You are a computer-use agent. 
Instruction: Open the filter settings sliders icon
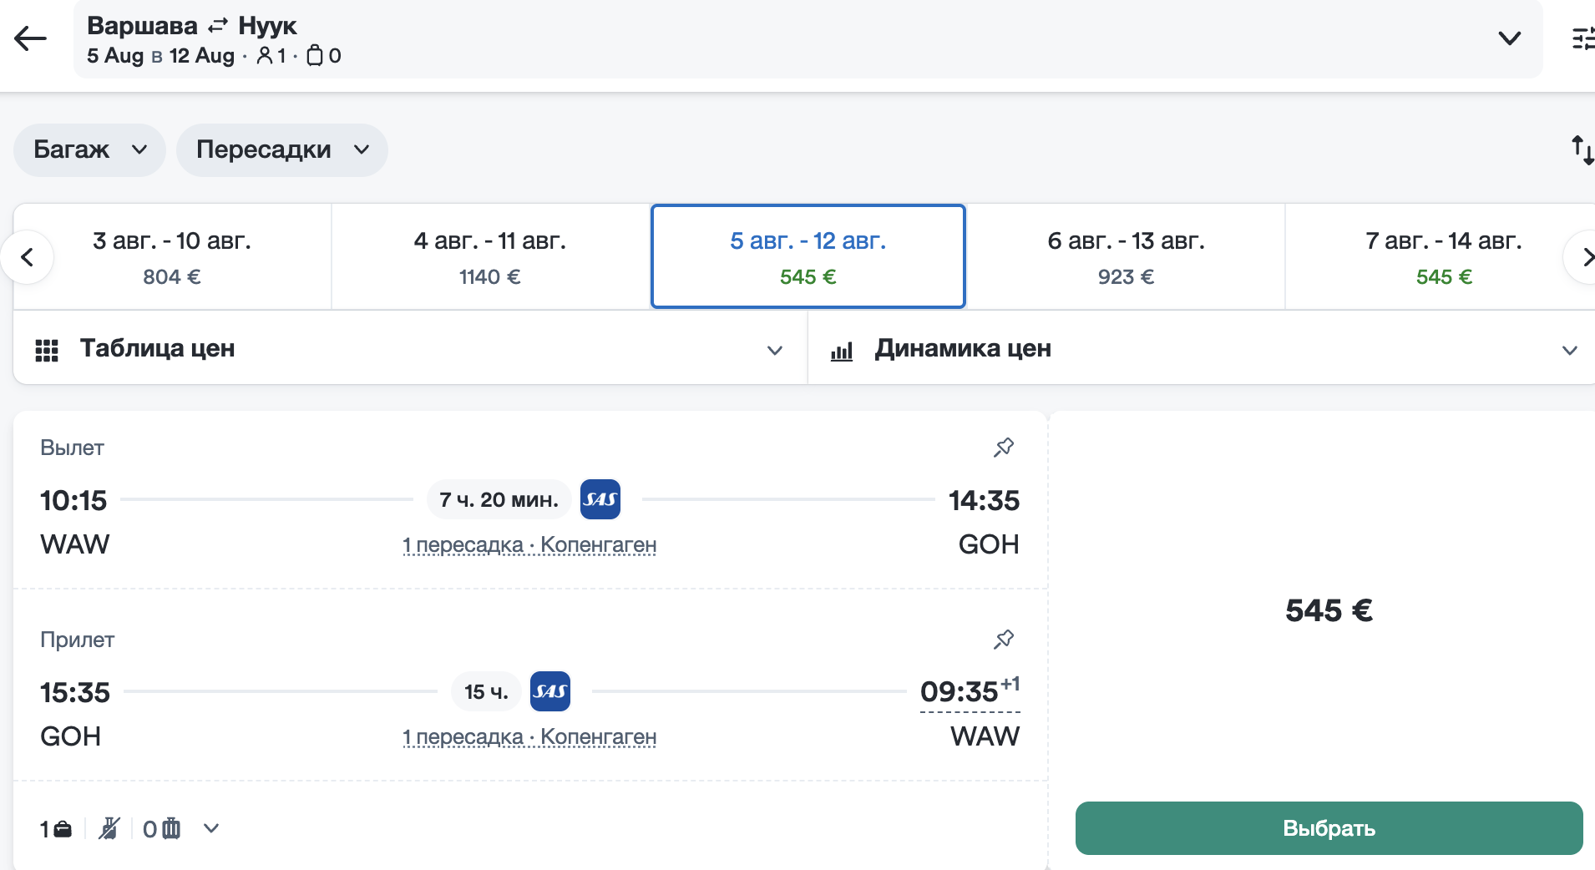[1582, 38]
